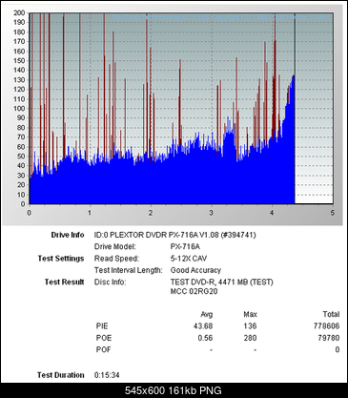Select the read speed value '5-12X CAV'
Image resolution: width=348 pixels, height=398 pixels.
(x=189, y=259)
